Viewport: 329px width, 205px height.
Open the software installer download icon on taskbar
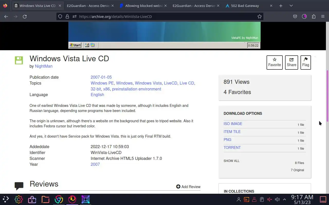[32, 199]
